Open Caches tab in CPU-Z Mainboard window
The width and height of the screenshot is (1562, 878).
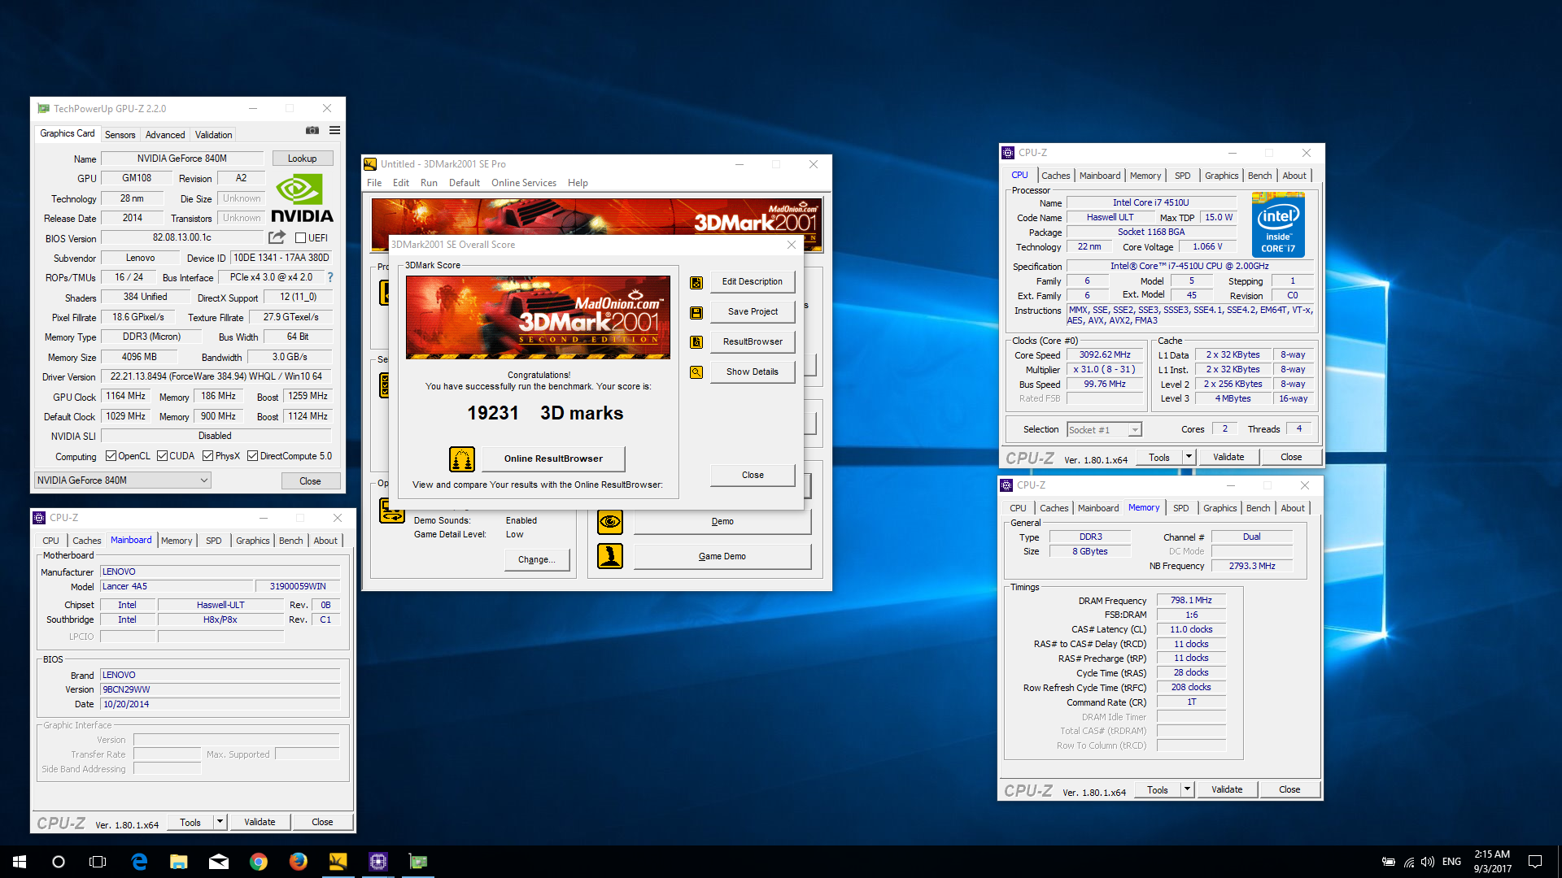[x=87, y=541]
